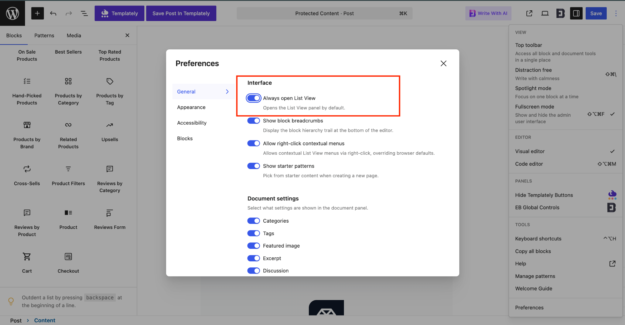Screen dimensions: 625x325
Task: Click the Redo arrow icon
Action: tap(69, 13)
